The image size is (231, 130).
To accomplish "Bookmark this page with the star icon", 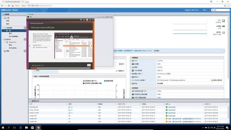I will click(x=225, y=6).
